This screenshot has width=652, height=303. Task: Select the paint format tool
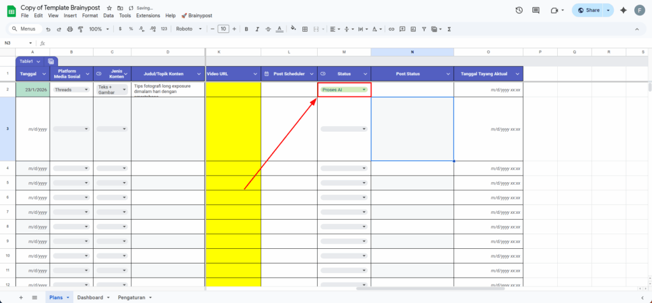pyautogui.click(x=80, y=29)
